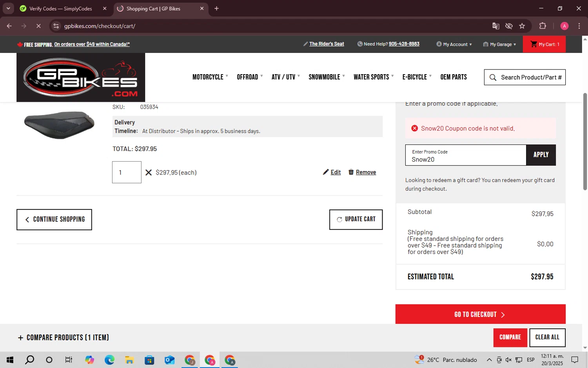This screenshot has height=368, width=588.
Task: Remove the item from cart
Action: pyautogui.click(x=362, y=172)
